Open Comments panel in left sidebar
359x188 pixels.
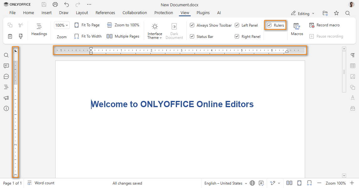coord(6,66)
